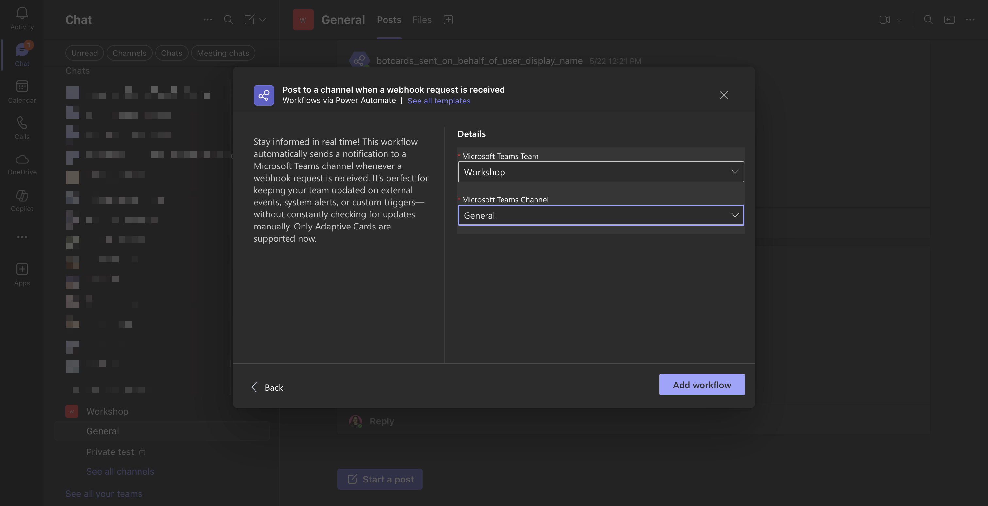
Task: Start a video meeting camera icon
Action: (x=884, y=20)
